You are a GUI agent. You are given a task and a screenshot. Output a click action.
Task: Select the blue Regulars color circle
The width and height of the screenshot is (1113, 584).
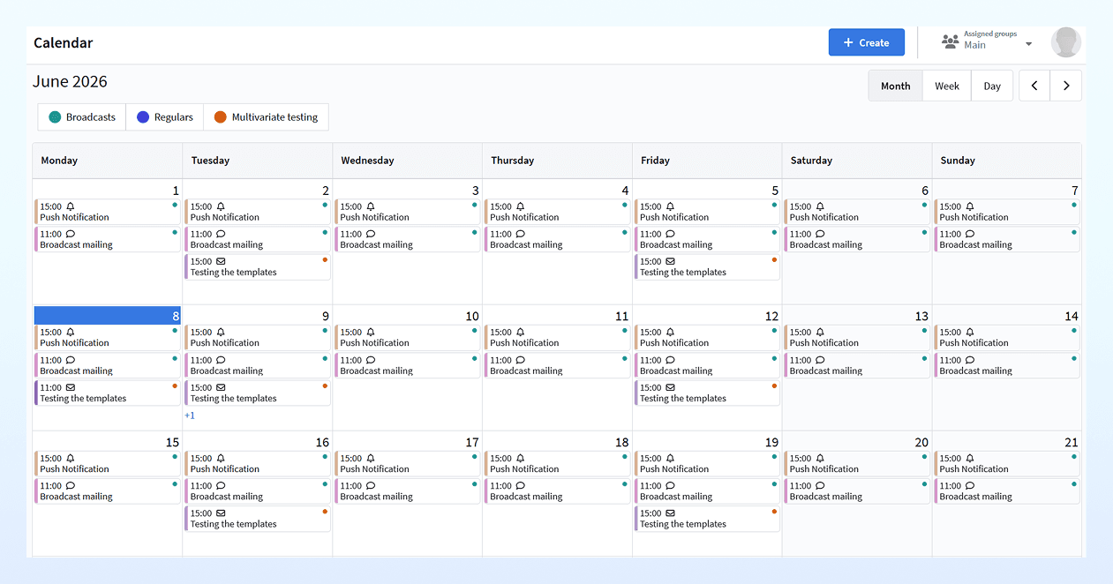[x=143, y=117]
